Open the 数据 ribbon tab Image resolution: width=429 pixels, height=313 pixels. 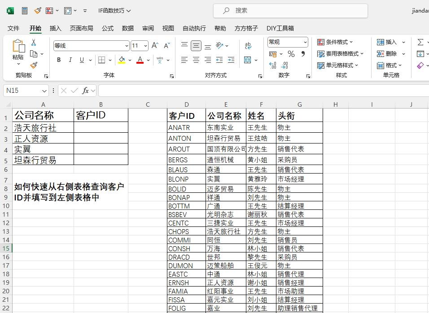(x=128, y=28)
